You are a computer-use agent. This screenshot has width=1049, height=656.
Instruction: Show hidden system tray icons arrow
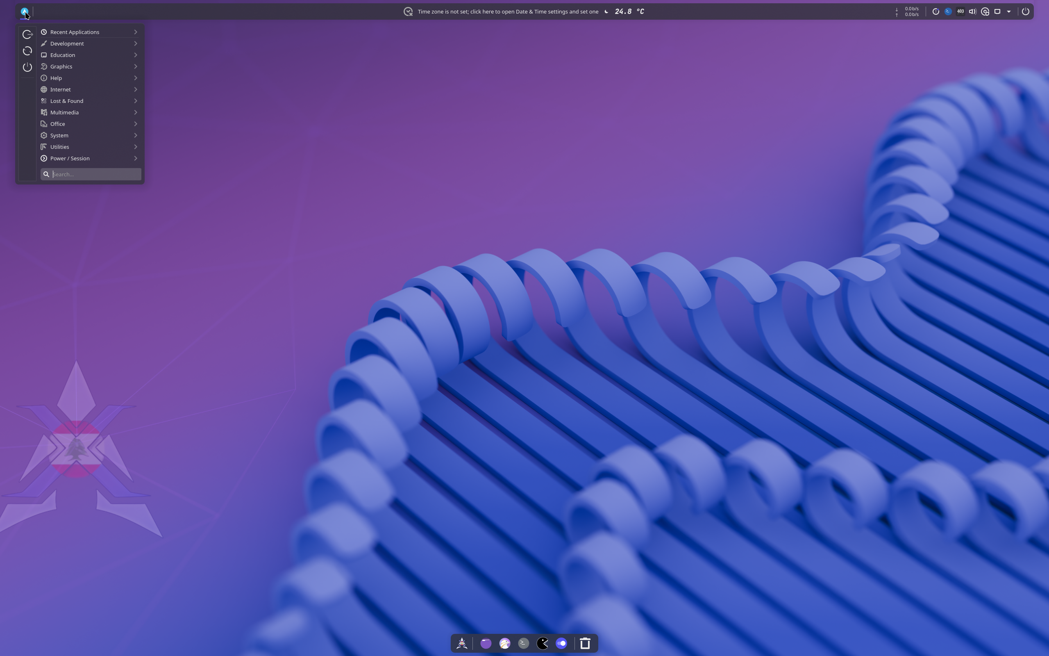[x=1009, y=12]
